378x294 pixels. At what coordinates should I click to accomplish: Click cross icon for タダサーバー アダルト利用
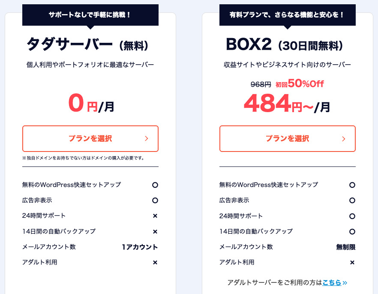coord(155,262)
